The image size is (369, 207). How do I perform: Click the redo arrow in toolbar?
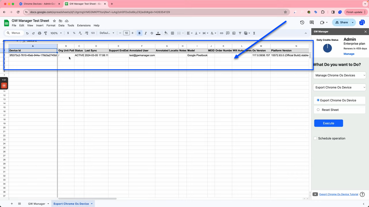(33, 33)
